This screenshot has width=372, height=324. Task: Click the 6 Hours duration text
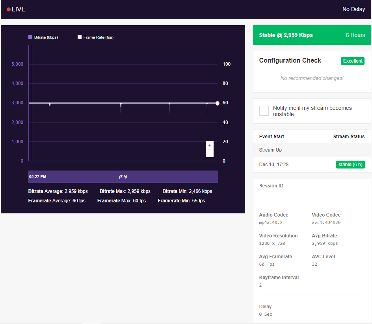click(355, 35)
